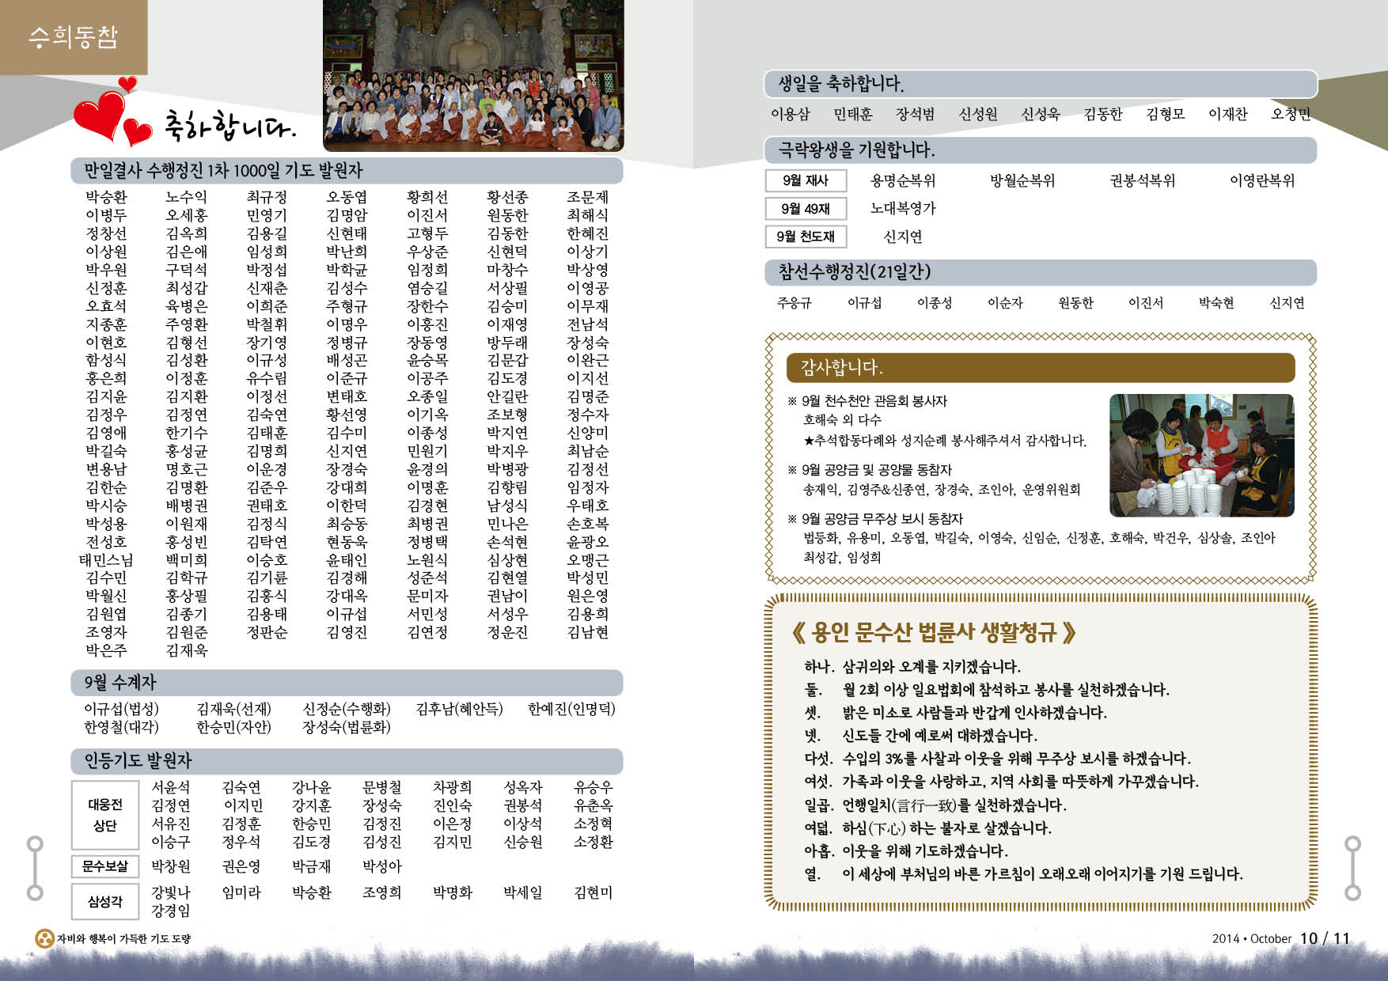Click rule 일곱. 언행일치를 실천하겠습니다
Viewport: 1388px width, 981px height.
click(x=935, y=805)
